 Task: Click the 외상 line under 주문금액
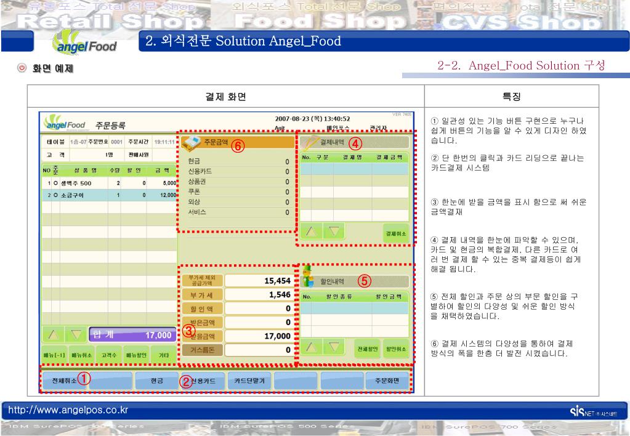tap(238, 202)
